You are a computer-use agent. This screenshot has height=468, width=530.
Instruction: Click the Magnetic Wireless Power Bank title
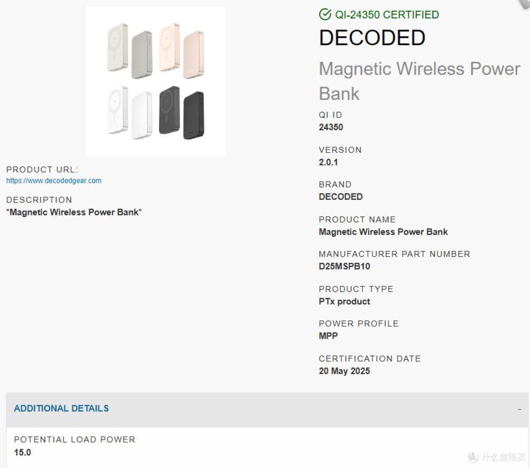420,81
